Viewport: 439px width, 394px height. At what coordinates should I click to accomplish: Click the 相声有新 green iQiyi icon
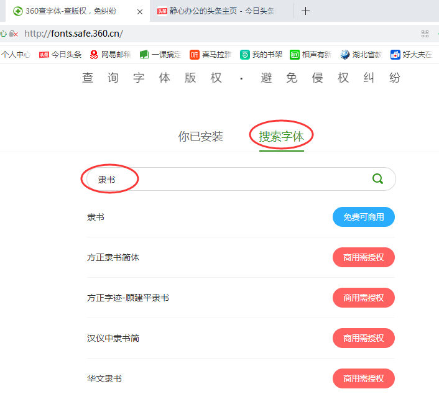pos(295,55)
